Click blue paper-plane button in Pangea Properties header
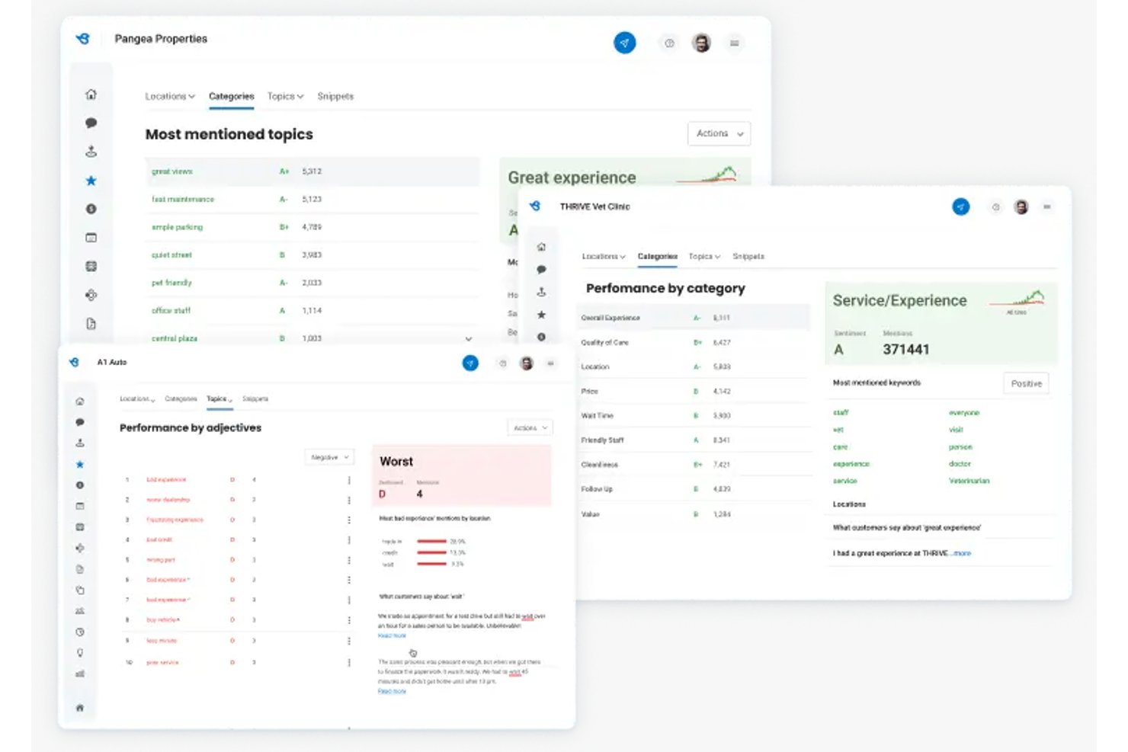The height and width of the screenshot is (752, 1128). pyautogui.click(x=625, y=43)
